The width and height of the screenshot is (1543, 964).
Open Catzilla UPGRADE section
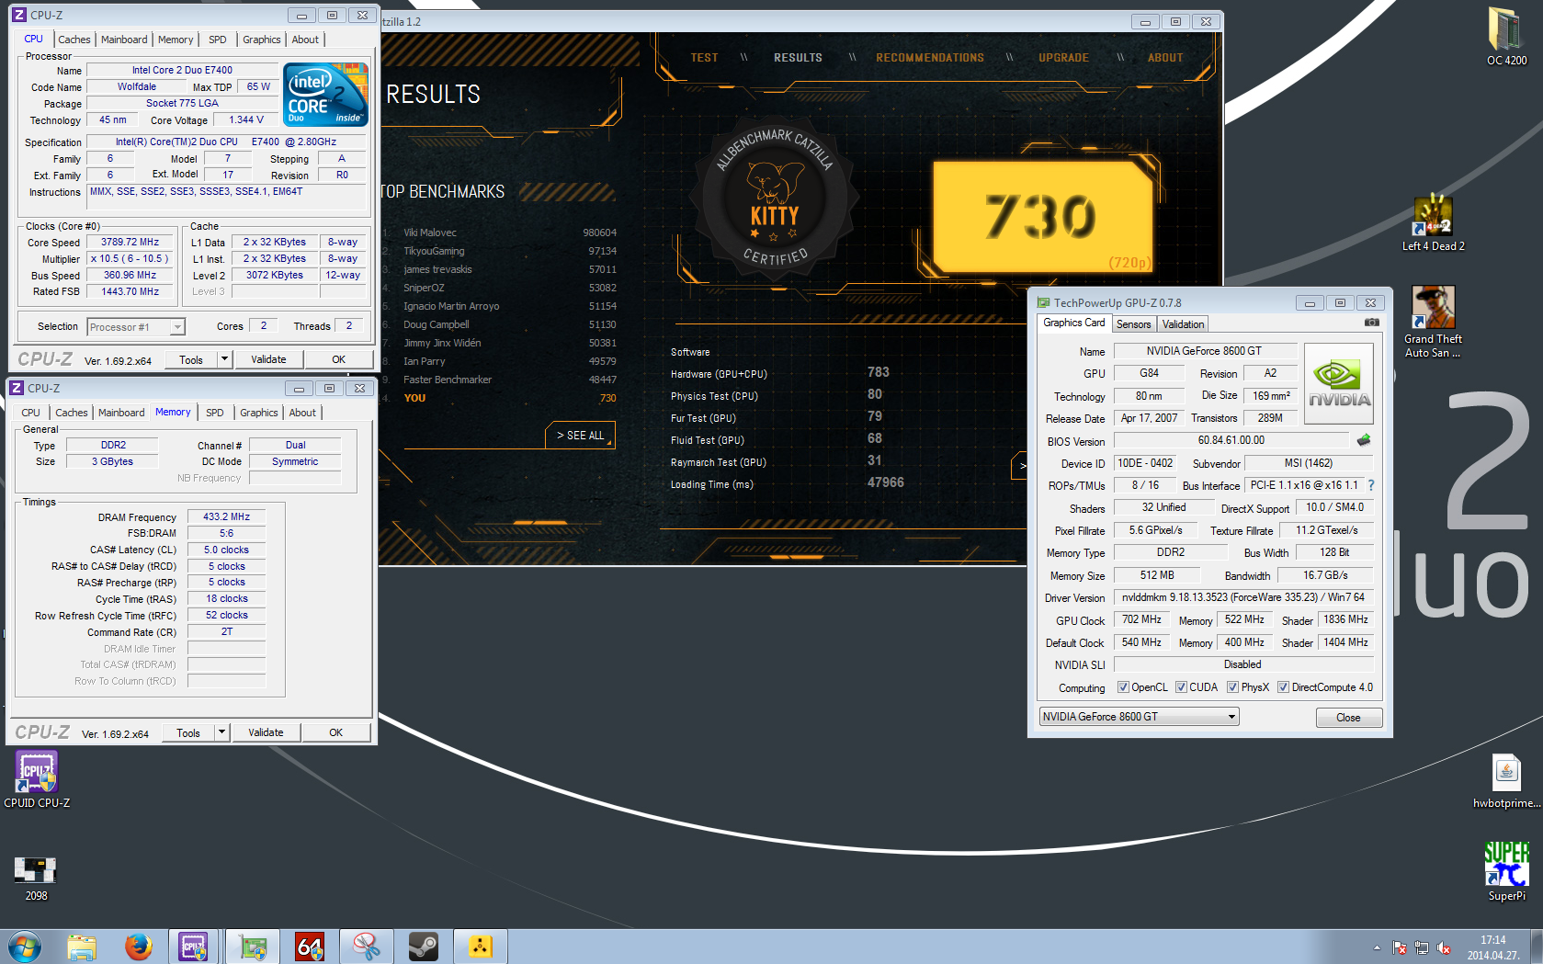pyautogui.click(x=1063, y=58)
